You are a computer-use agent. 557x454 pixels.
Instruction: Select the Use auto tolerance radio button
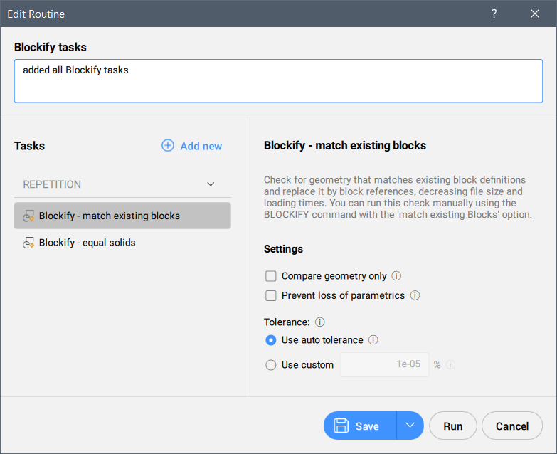tap(270, 340)
